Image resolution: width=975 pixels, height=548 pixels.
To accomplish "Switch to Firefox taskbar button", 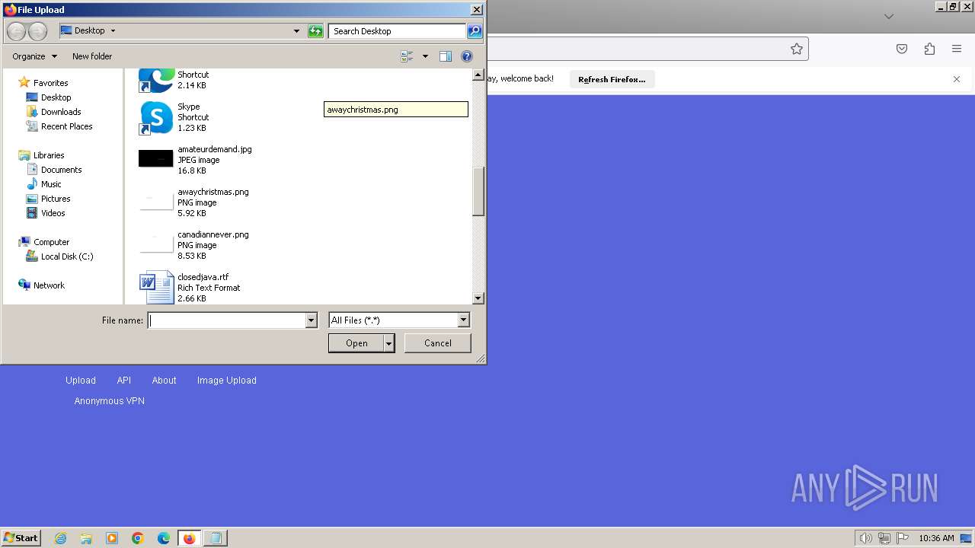I will 189,538.
